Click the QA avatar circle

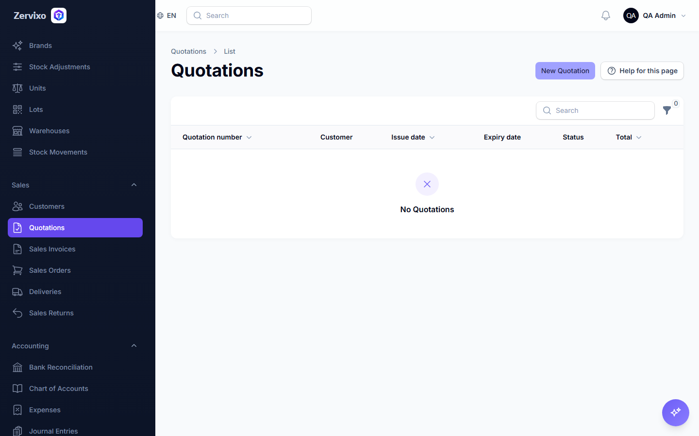[631, 16]
